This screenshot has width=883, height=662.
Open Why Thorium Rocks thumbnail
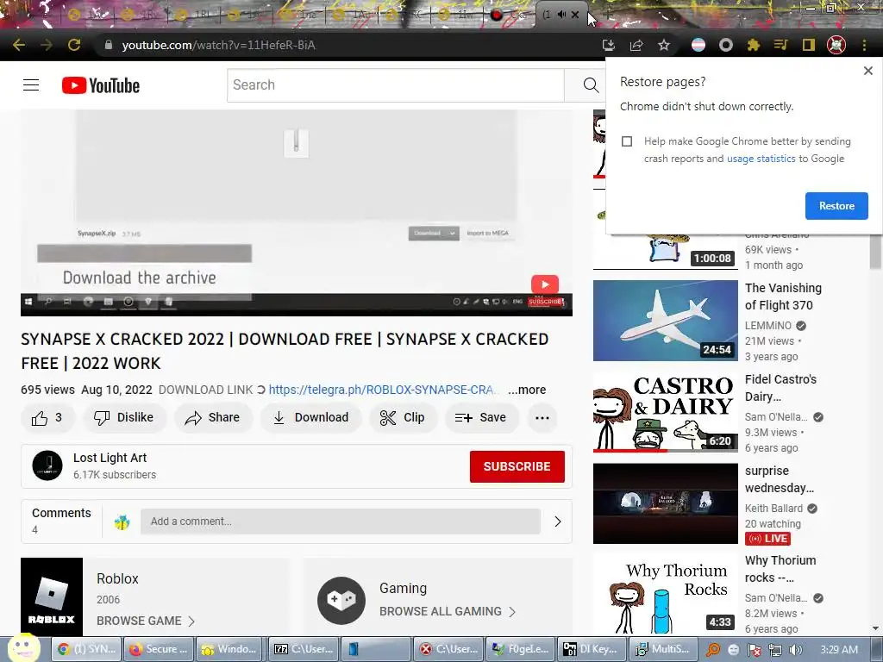click(x=665, y=595)
